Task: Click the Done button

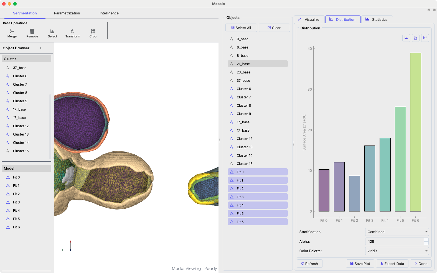Action: (421, 264)
